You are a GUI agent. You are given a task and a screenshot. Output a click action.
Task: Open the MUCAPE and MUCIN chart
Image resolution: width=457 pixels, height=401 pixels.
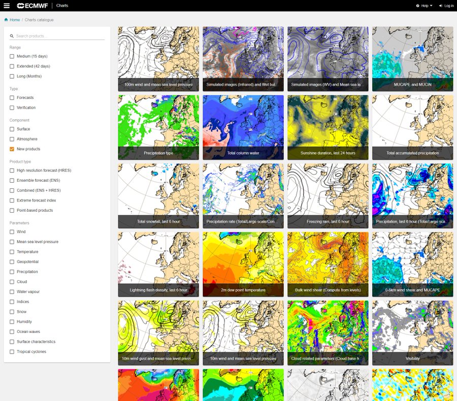point(413,59)
